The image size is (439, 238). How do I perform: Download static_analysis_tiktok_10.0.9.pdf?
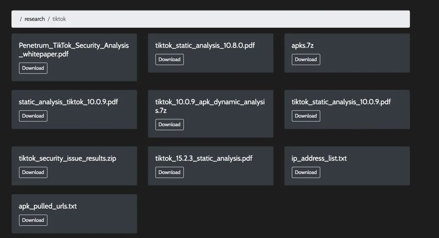click(x=33, y=116)
